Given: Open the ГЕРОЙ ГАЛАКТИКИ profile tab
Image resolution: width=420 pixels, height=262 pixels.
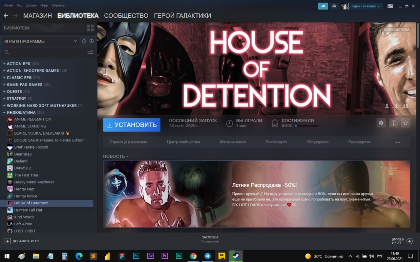Looking at the screenshot, I should 182,15.
